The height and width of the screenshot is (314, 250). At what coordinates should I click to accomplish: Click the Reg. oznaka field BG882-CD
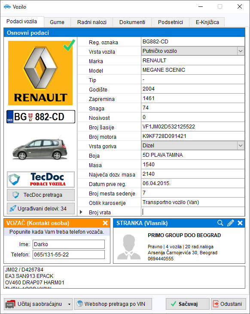(193, 42)
